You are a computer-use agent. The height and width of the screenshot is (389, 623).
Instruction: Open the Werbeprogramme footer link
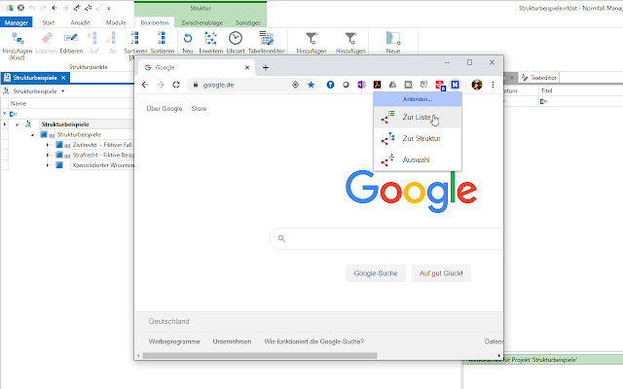(174, 341)
